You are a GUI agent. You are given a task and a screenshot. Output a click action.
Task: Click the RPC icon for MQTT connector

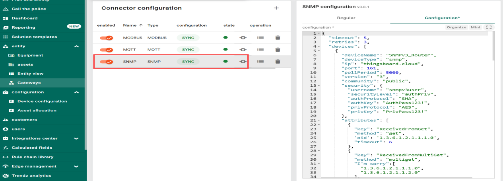(x=242, y=50)
